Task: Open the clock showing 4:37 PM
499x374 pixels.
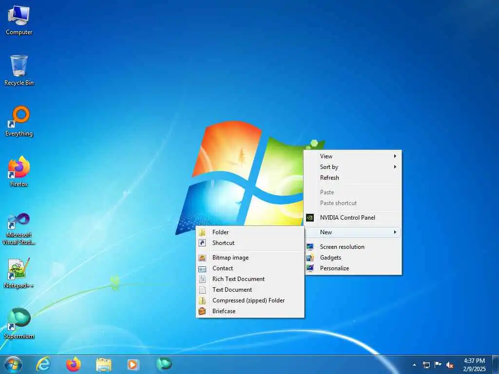Action: point(475,365)
